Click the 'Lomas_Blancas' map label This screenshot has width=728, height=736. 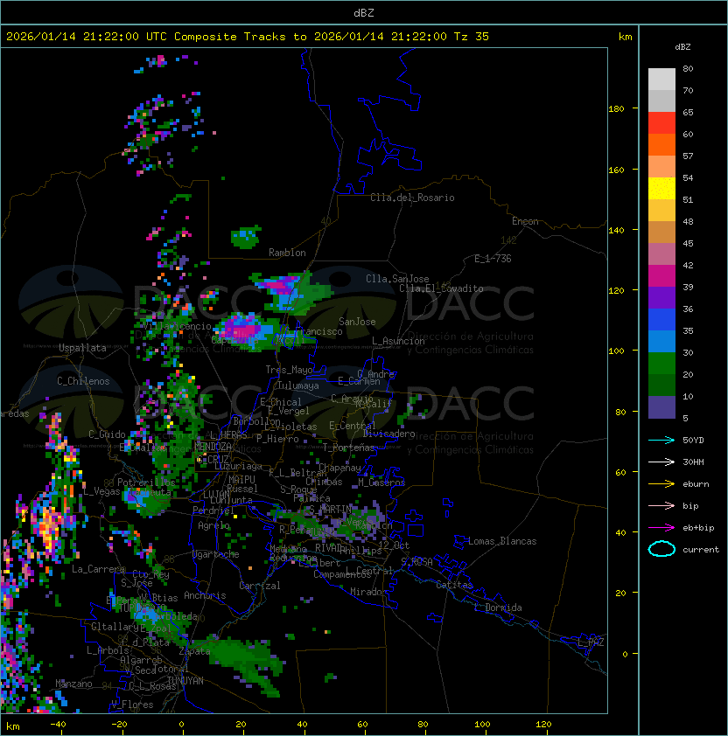[502, 541]
